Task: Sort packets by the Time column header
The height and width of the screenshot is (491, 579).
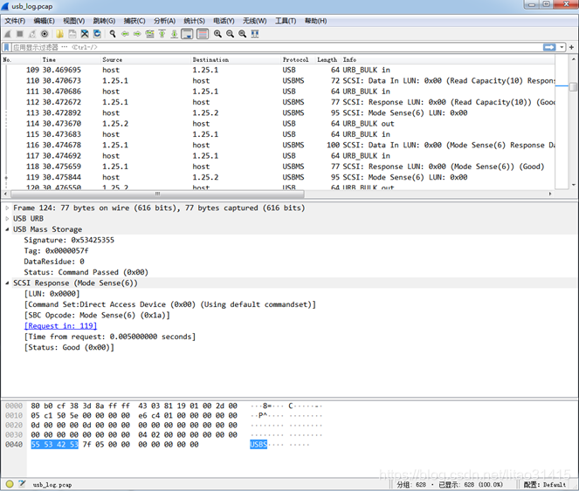Action: click(71, 60)
